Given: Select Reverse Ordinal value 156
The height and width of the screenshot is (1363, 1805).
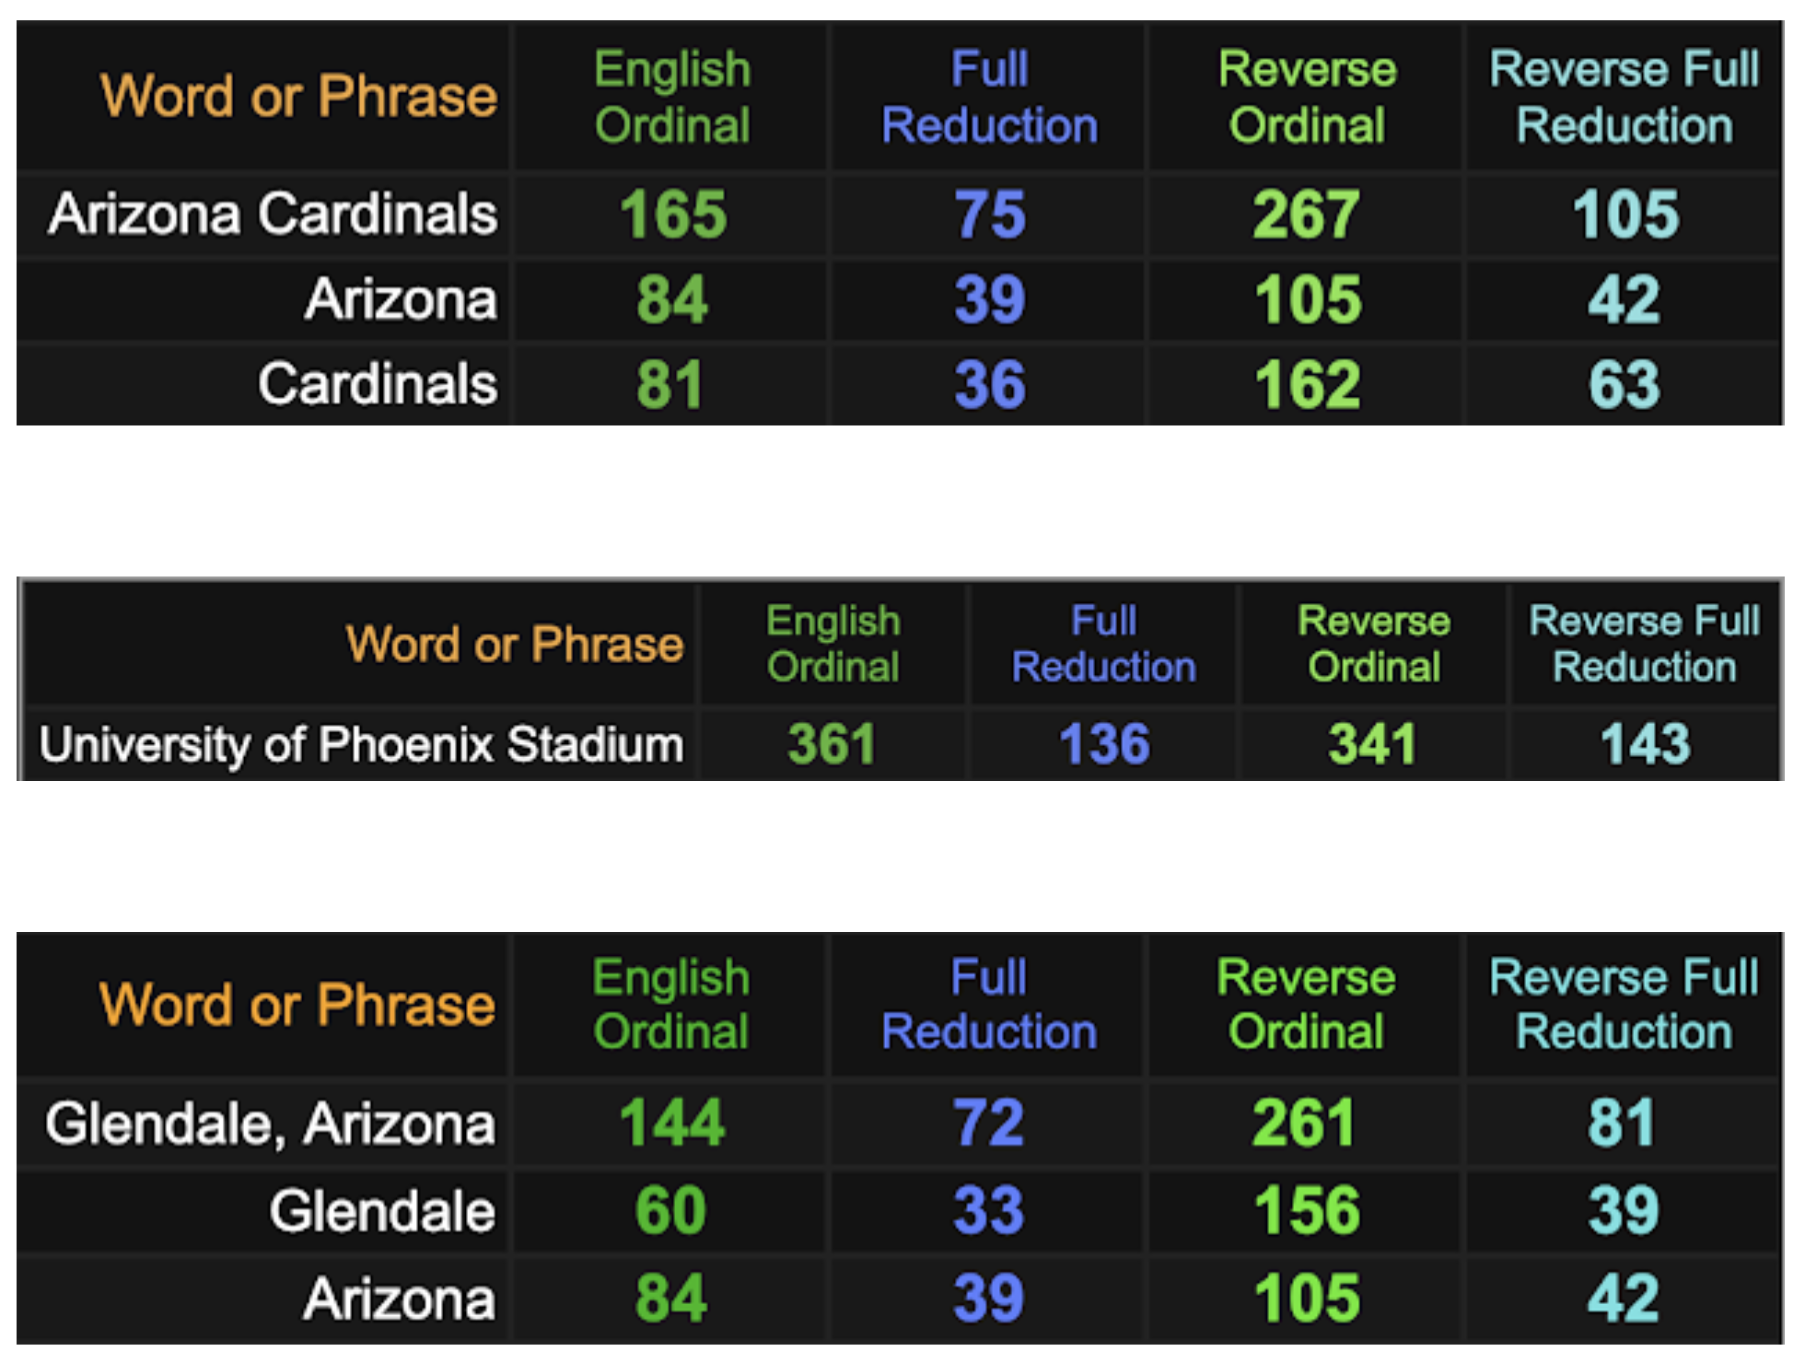Looking at the screenshot, I should (1307, 1210).
